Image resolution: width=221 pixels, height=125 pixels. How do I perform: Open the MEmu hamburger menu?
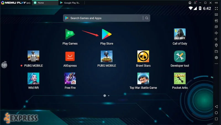point(195,3)
